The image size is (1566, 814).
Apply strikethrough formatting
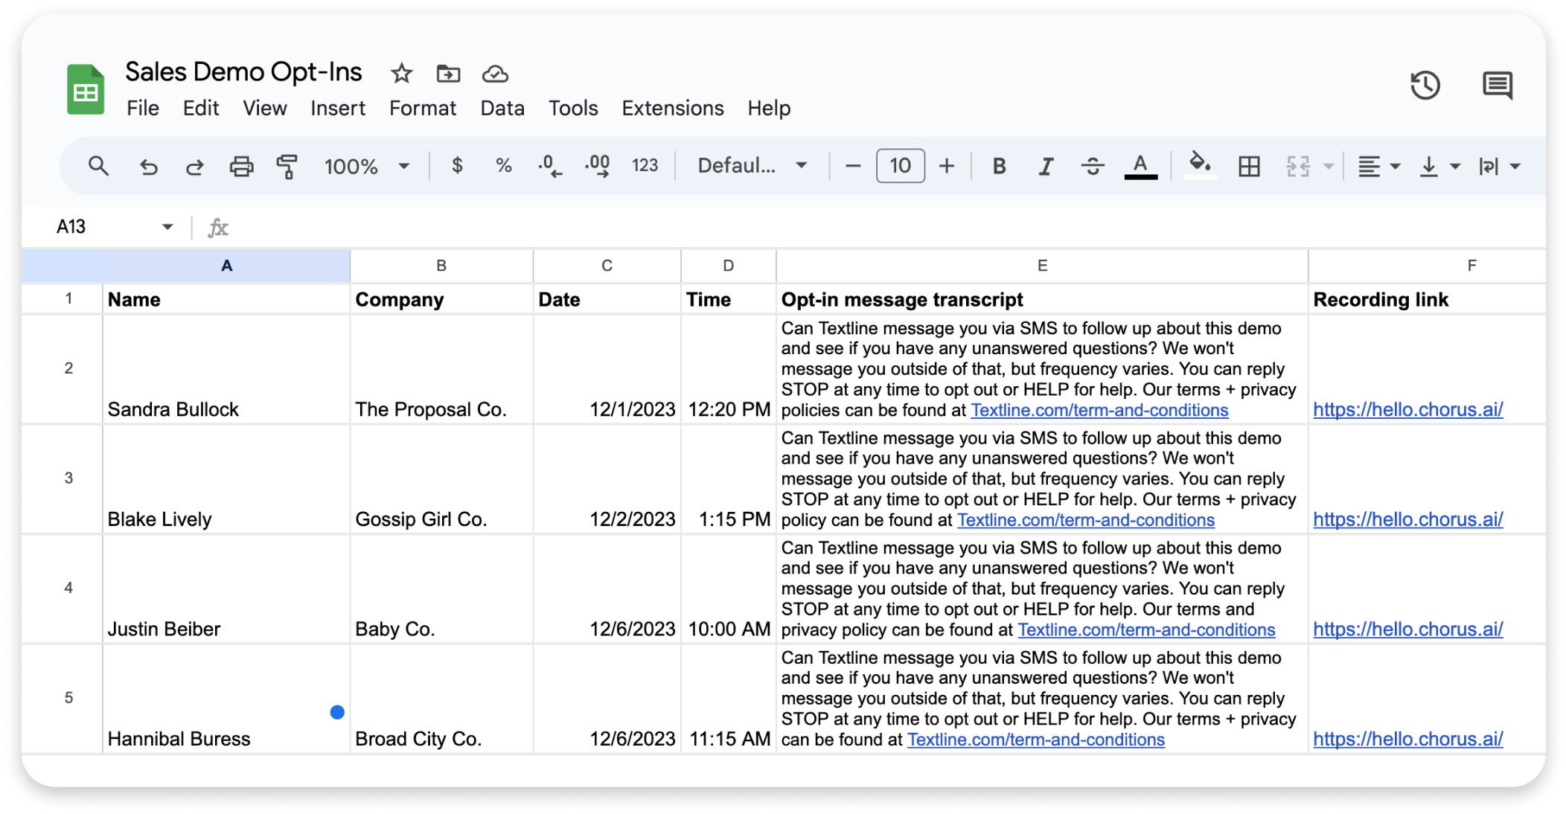[1092, 165]
